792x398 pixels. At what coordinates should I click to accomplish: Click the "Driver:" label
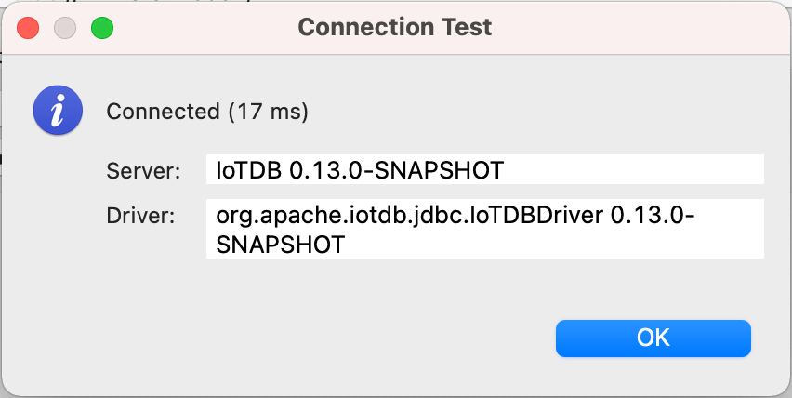[140, 217]
